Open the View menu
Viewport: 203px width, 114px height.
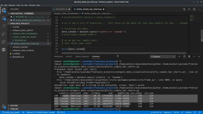(18, 5)
